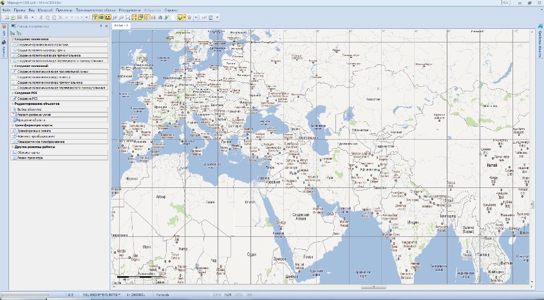The height and width of the screenshot is (300, 544).
Task: Click the horizontal scrollbar thumb under map
Action: [x=373, y=287]
